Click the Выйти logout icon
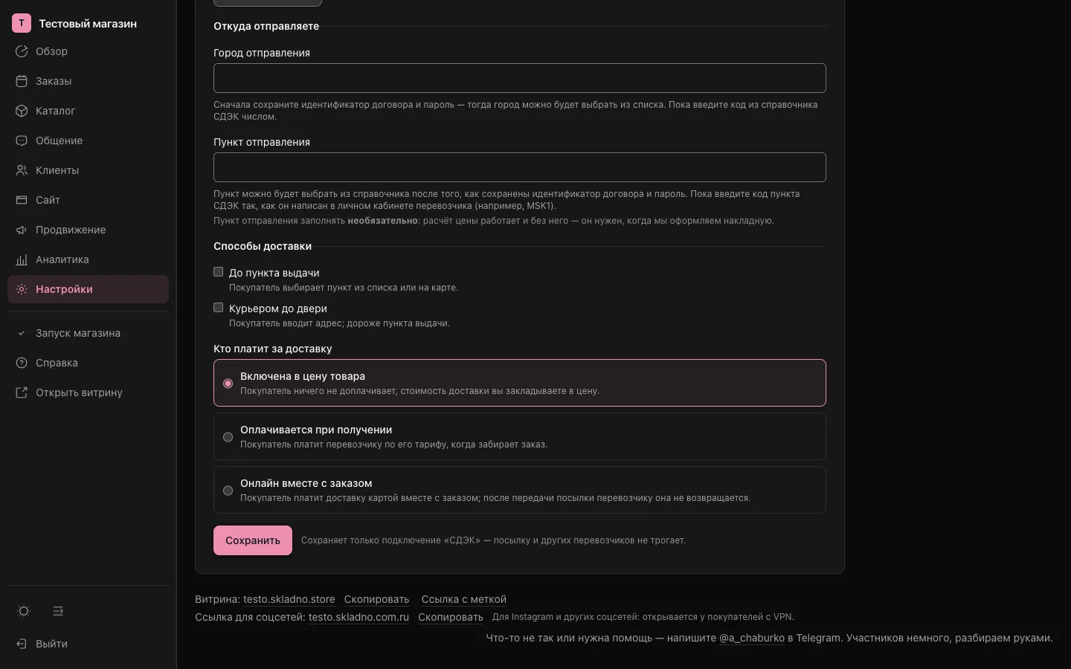1071x669 pixels. (22, 644)
